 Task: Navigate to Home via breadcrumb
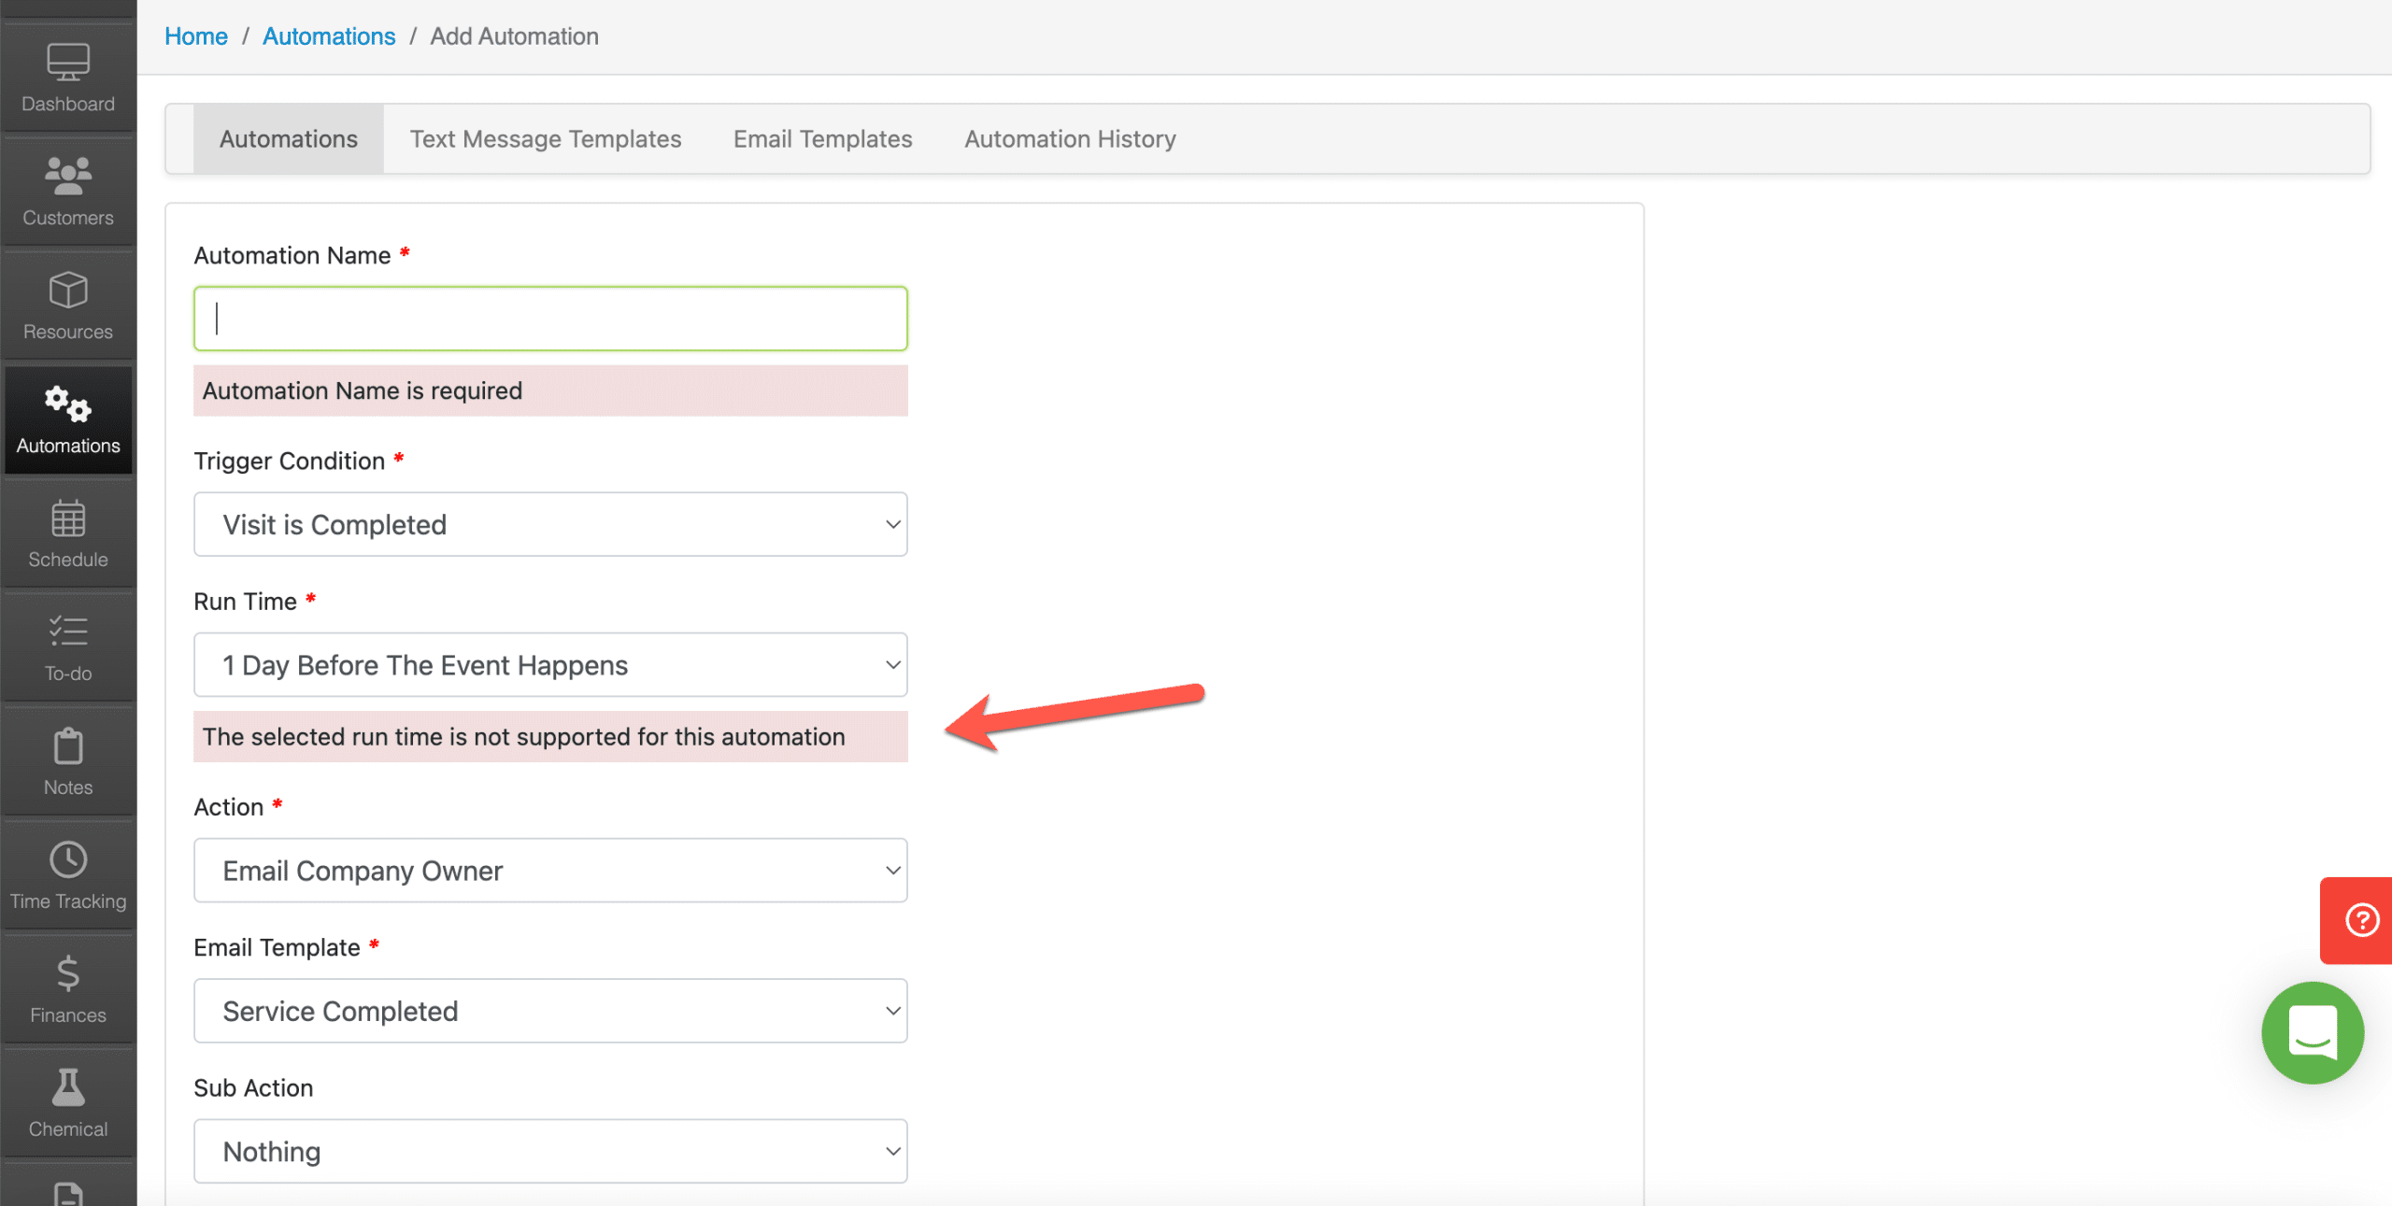pos(196,35)
